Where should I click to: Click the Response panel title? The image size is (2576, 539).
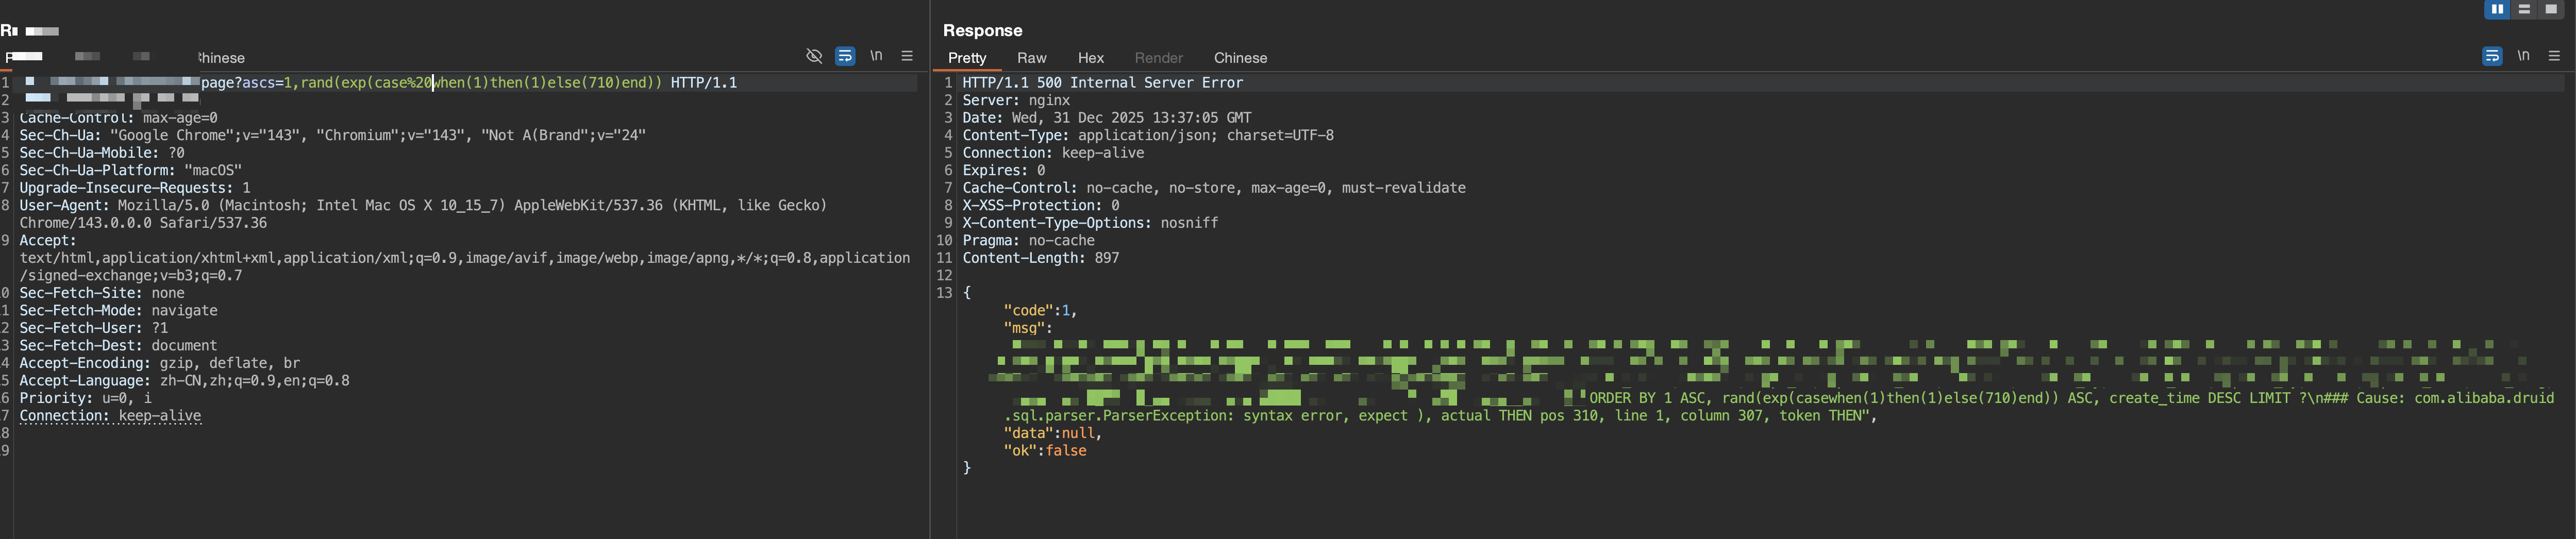(982, 31)
